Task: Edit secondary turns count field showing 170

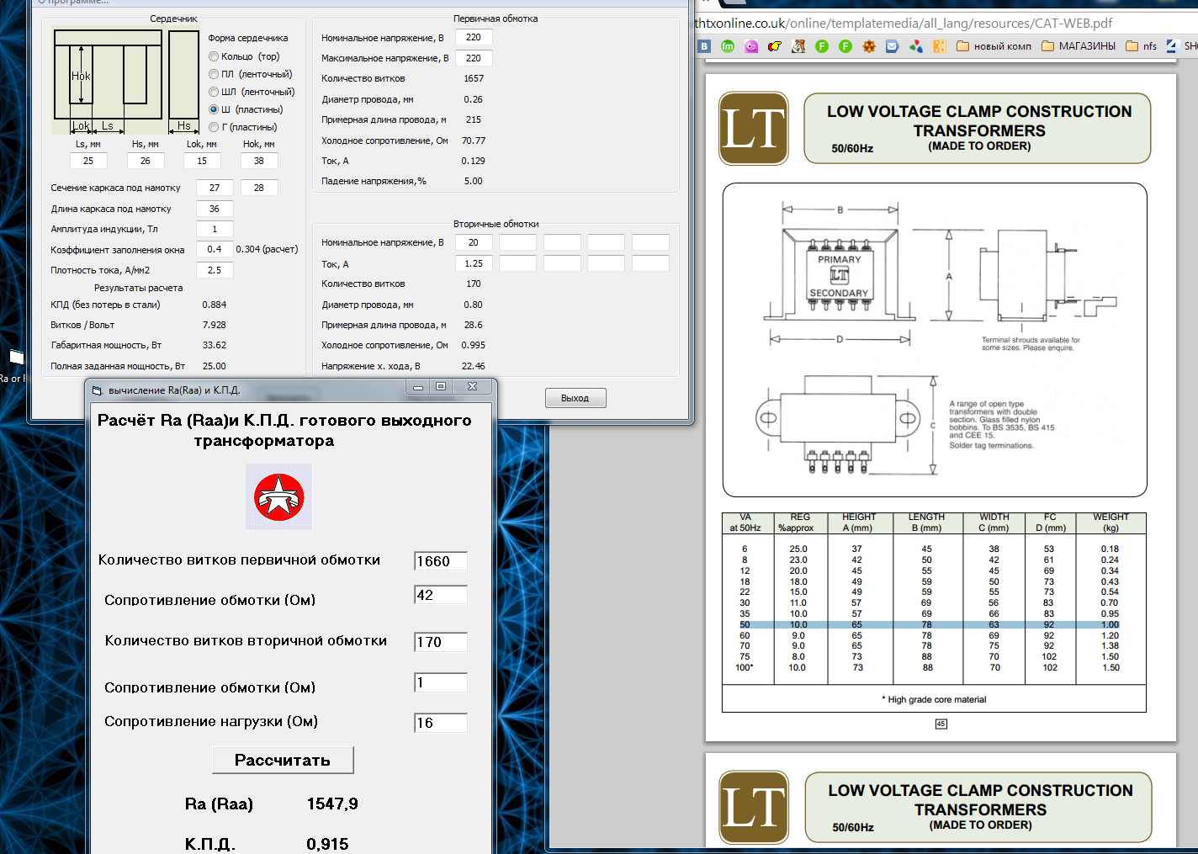Action: tap(441, 642)
